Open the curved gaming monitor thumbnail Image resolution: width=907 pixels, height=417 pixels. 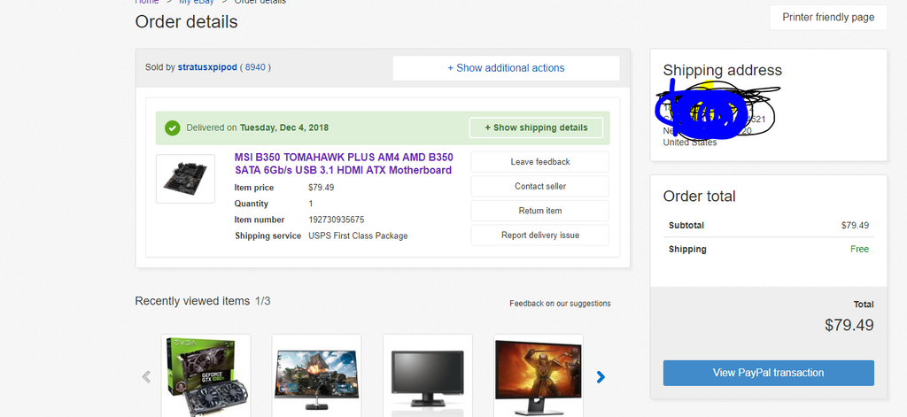click(316, 375)
